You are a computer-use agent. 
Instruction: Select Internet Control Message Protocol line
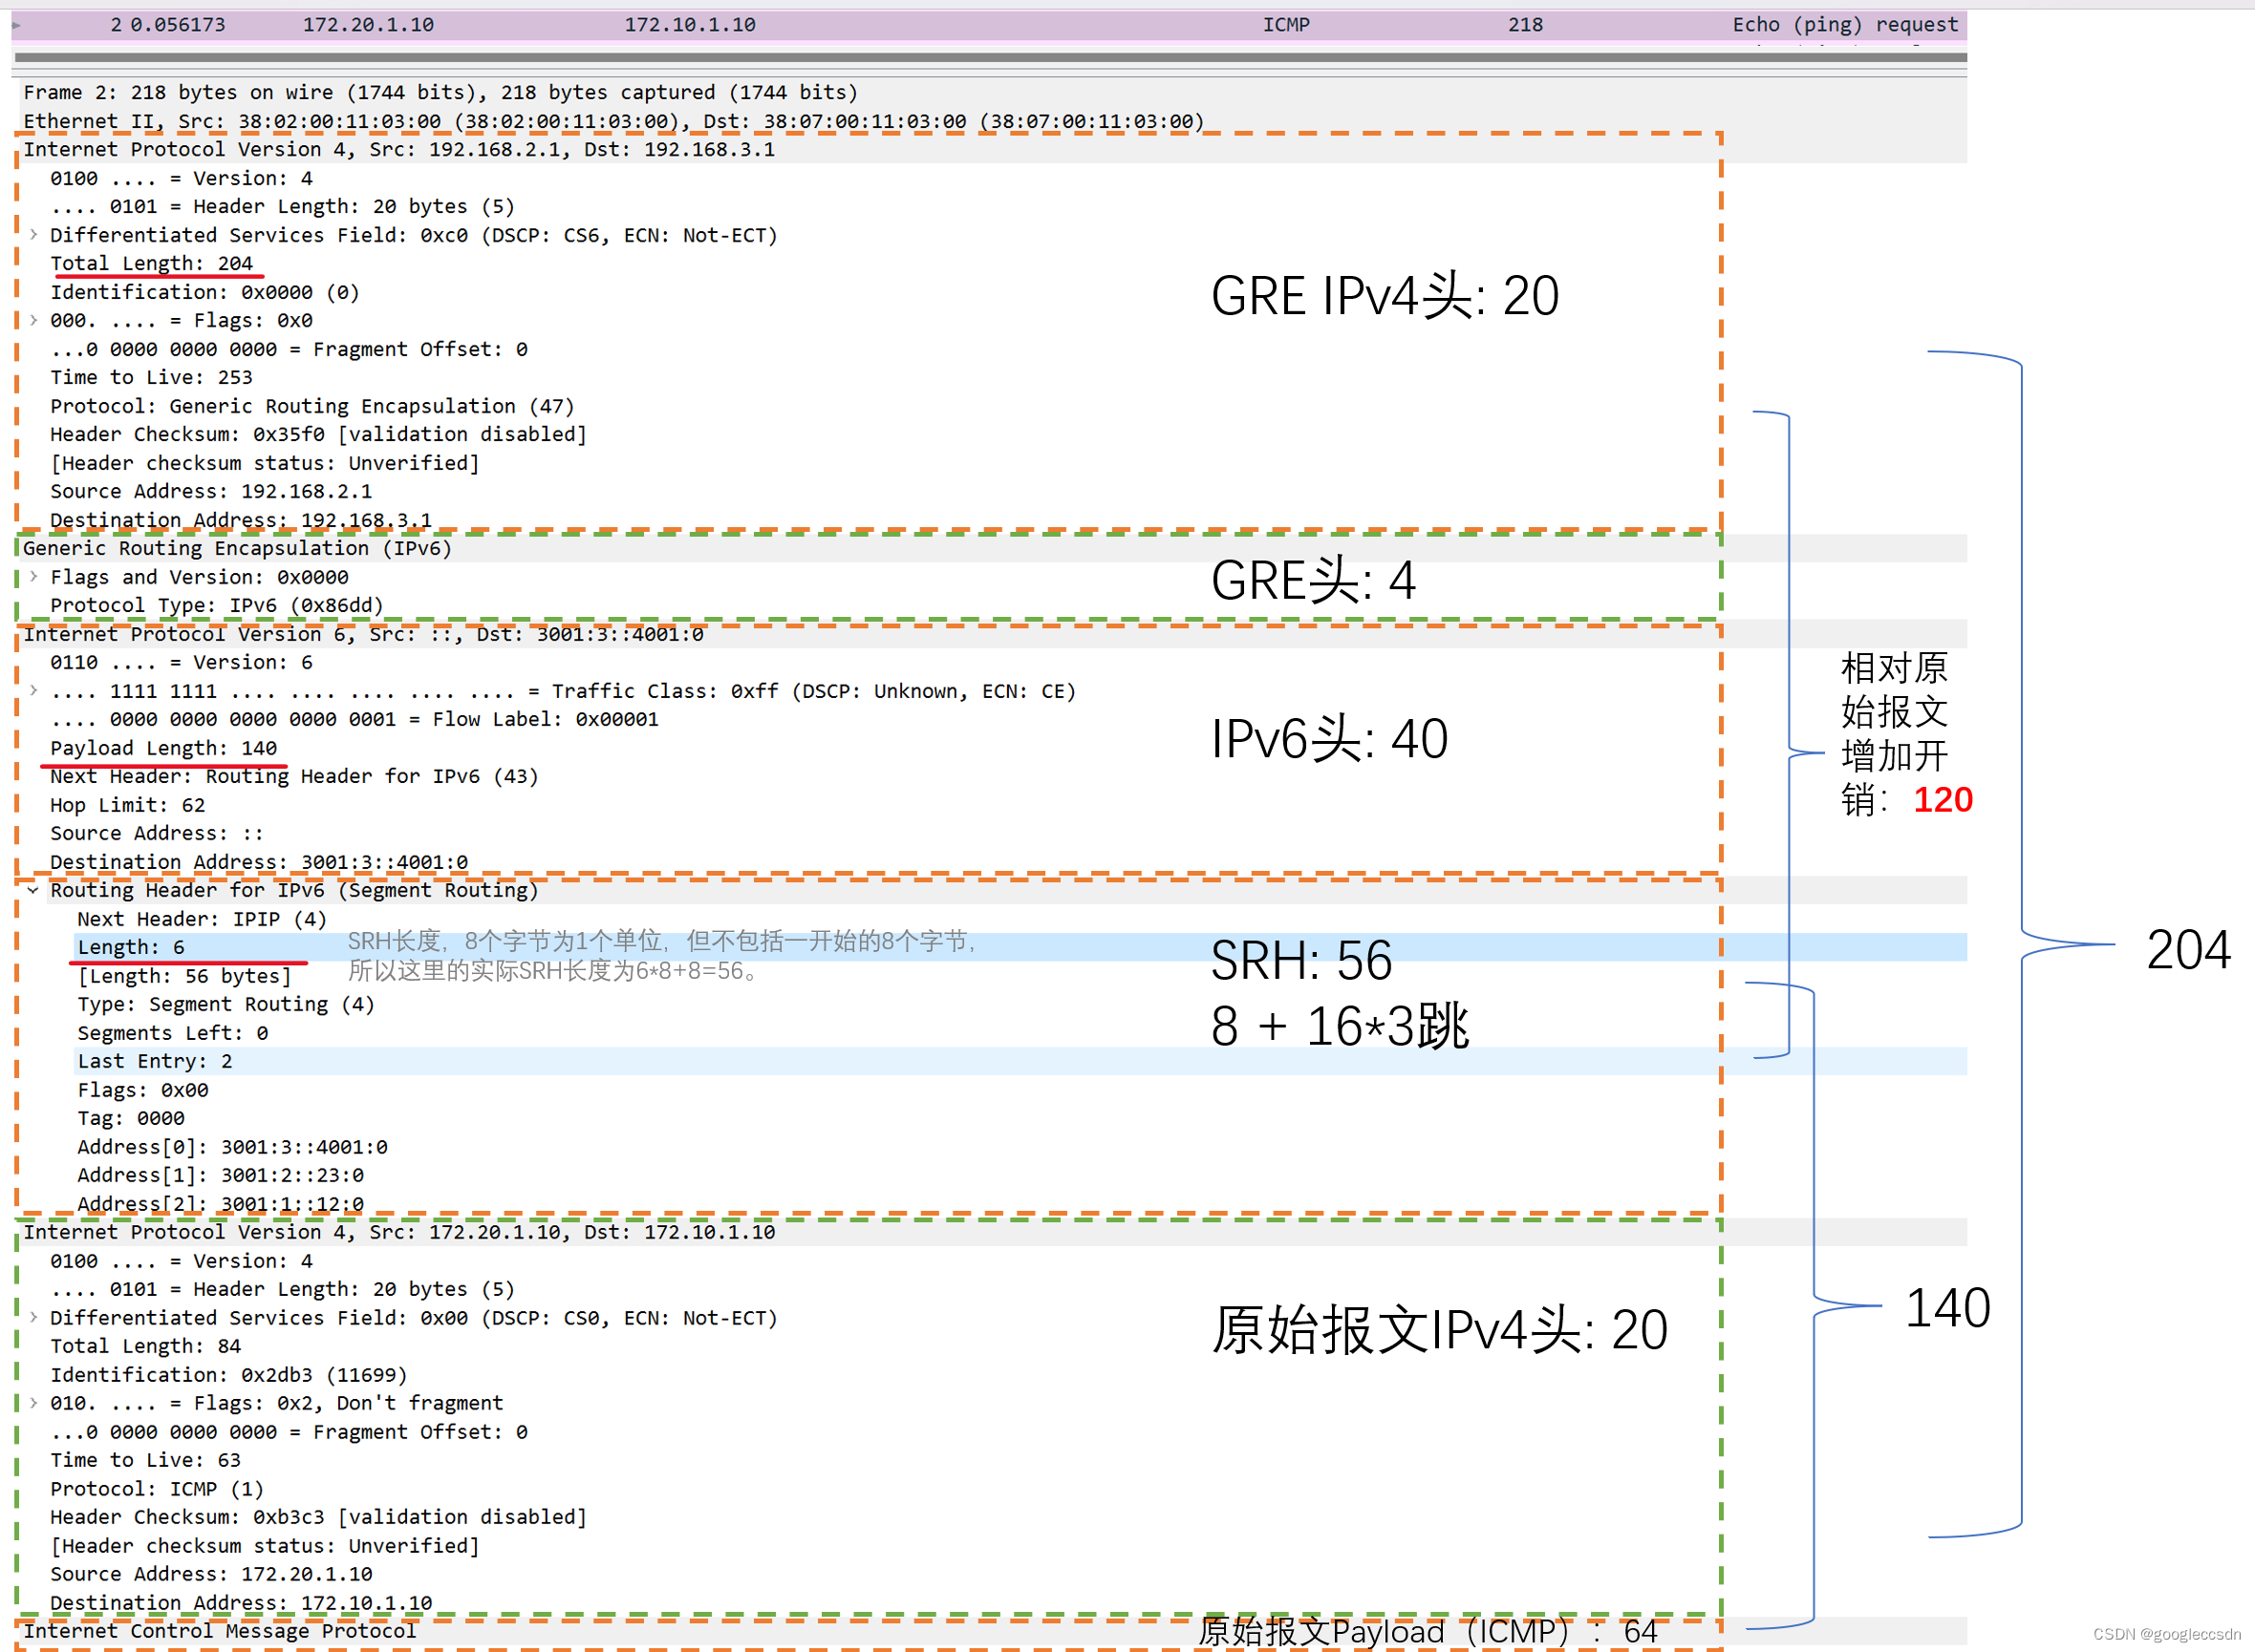click(220, 1631)
